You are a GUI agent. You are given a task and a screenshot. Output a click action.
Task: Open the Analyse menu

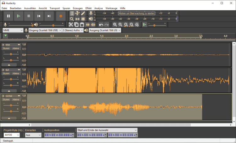98,8
